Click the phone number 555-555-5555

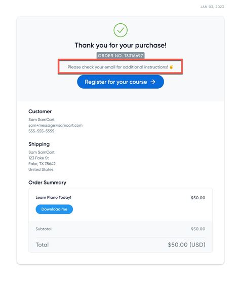click(41, 131)
